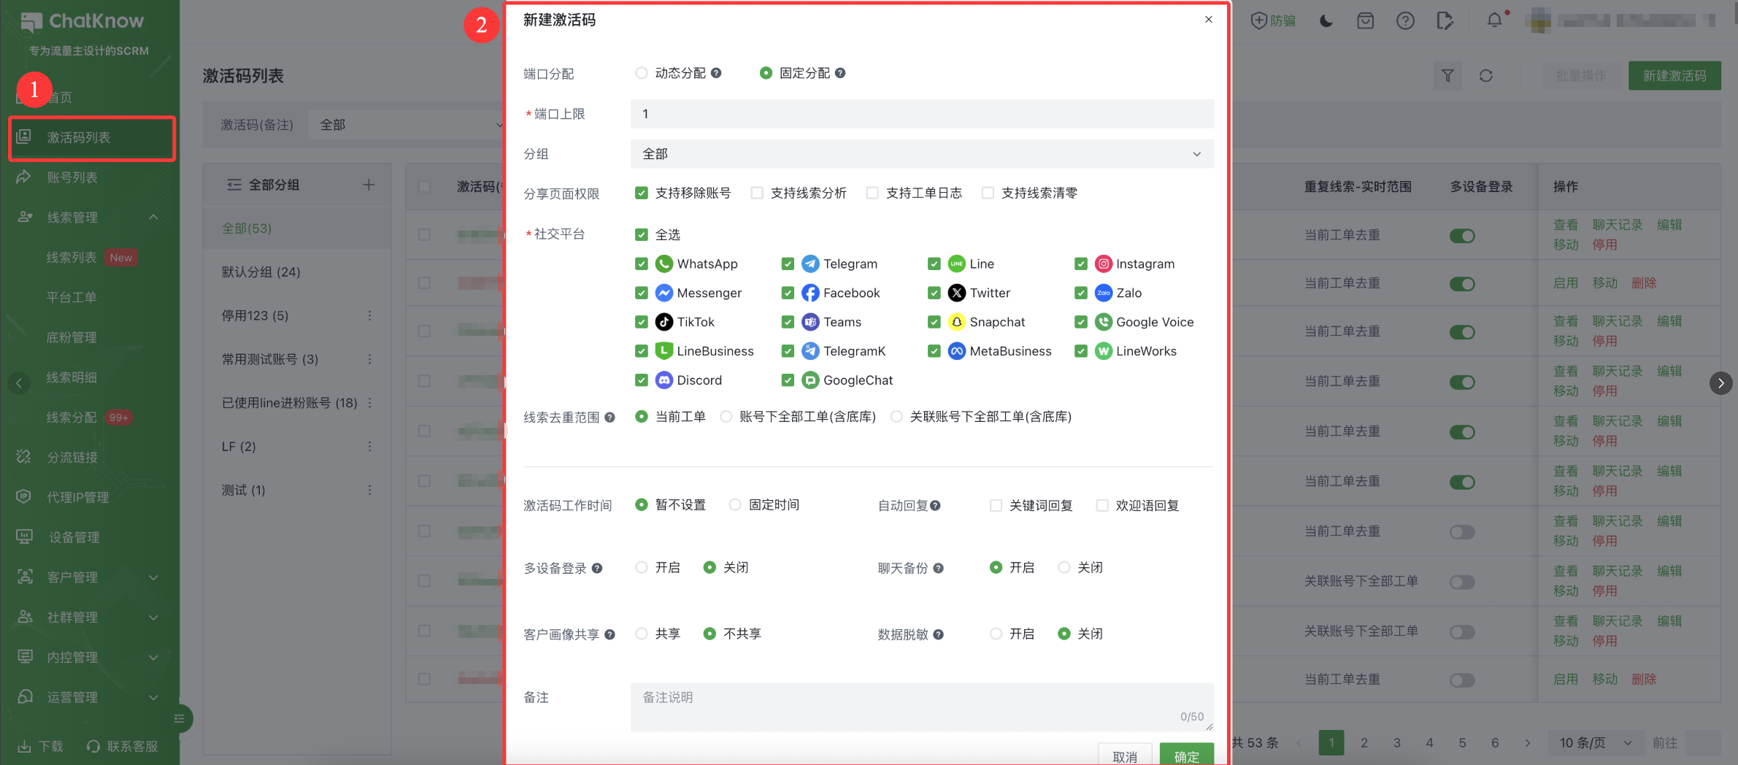The height and width of the screenshot is (765, 1738).
Task: Select 动态分配 radio option
Action: coord(642,73)
